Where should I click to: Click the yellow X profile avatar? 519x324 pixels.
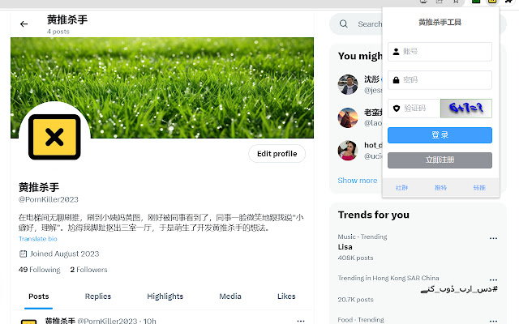coord(54,136)
